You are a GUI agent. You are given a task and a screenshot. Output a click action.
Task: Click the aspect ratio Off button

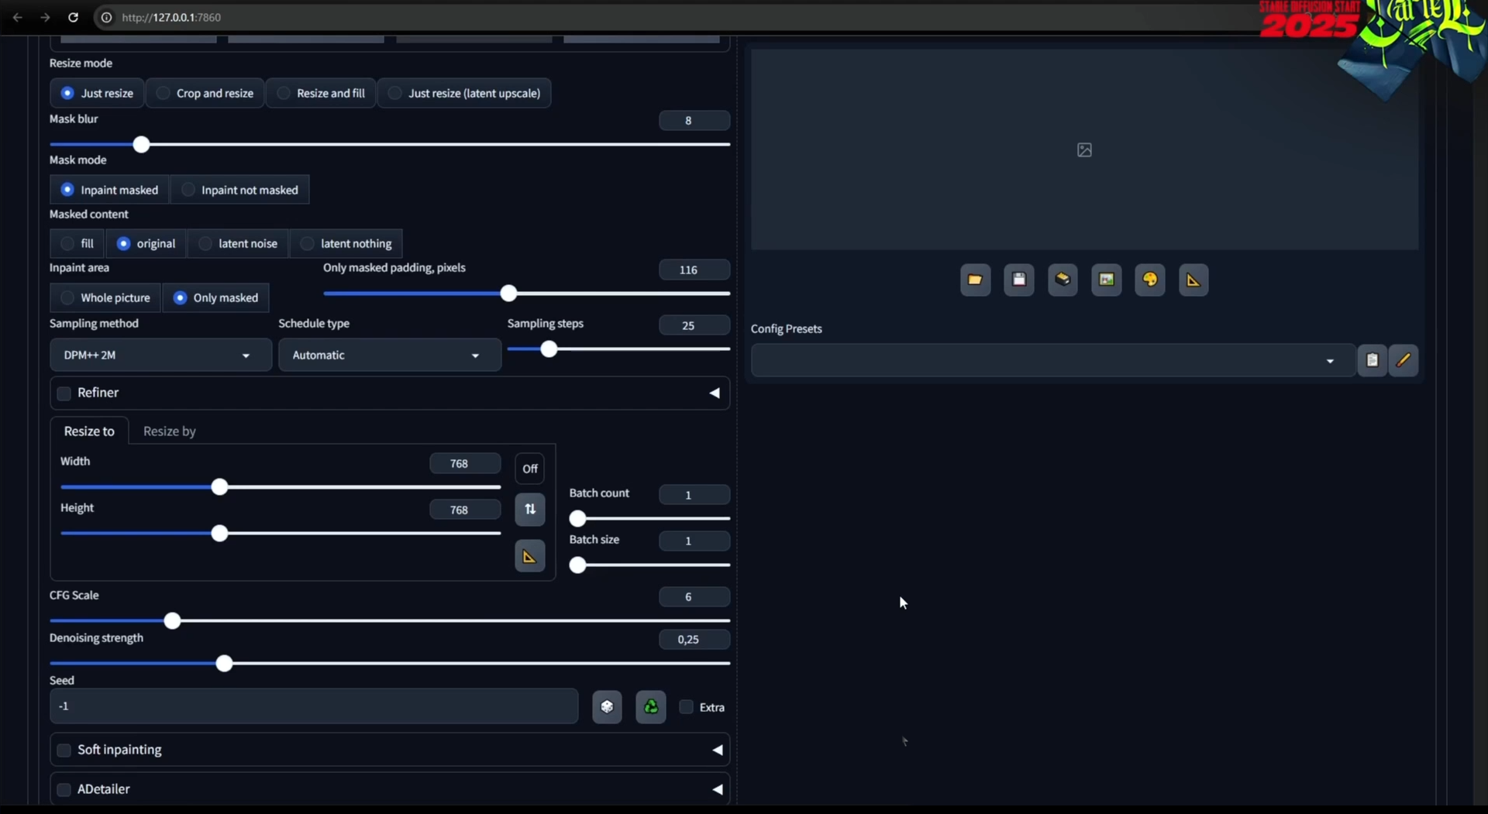click(530, 469)
